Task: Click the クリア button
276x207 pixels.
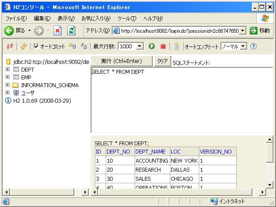Action: click(162, 61)
